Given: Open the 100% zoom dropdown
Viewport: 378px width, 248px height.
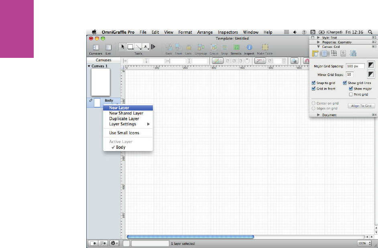Looking at the screenshot, I should click(364, 243).
